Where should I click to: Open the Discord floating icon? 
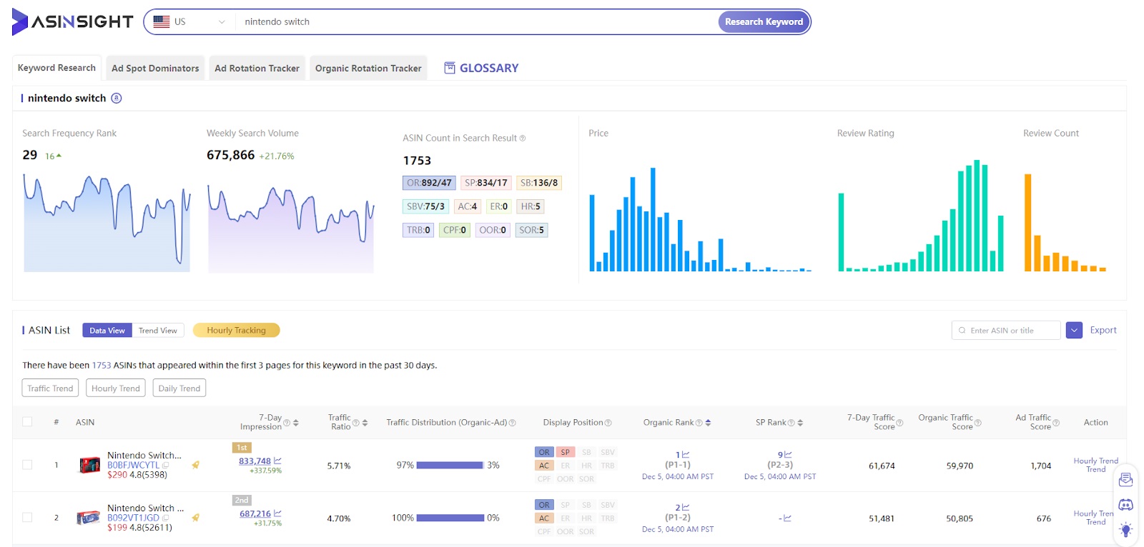tap(1125, 505)
